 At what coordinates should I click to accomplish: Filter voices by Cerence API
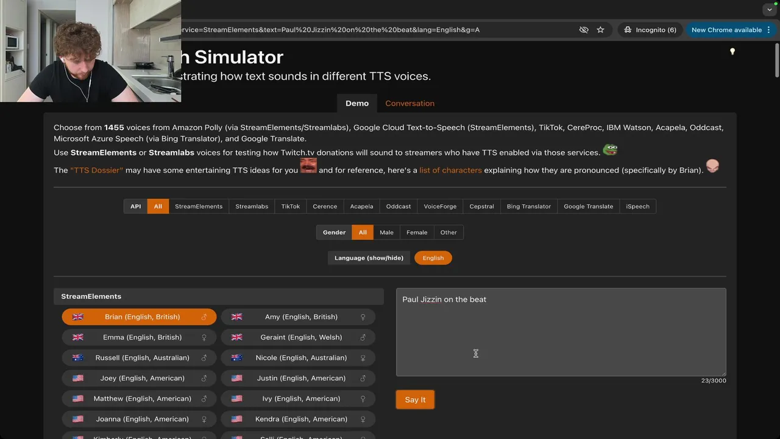[x=325, y=206]
